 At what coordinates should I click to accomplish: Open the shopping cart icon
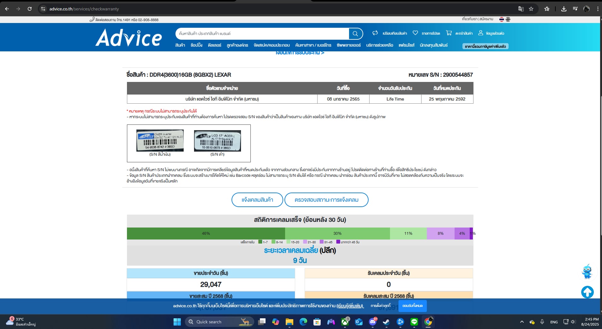[x=449, y=33]
